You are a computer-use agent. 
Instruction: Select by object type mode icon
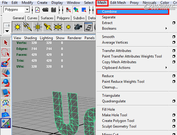coord(76,10)
